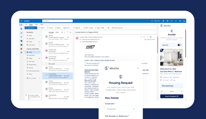Click the Archive button in ribbon
This screenshot has height=119, width=206.
click(x=50, y=28)
